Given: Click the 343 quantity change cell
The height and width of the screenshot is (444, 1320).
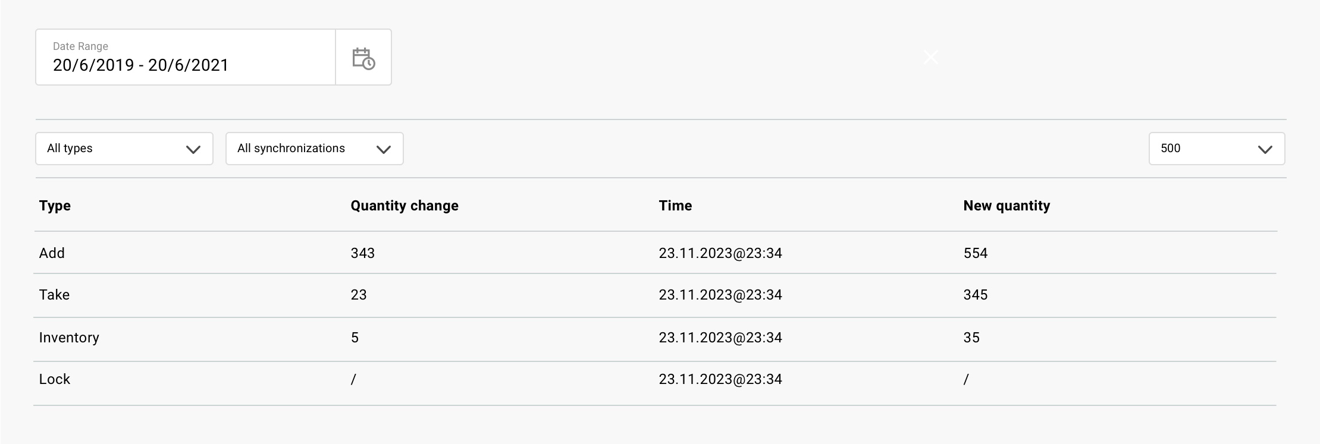Looking at the screenshot, I should pos(362,253).
